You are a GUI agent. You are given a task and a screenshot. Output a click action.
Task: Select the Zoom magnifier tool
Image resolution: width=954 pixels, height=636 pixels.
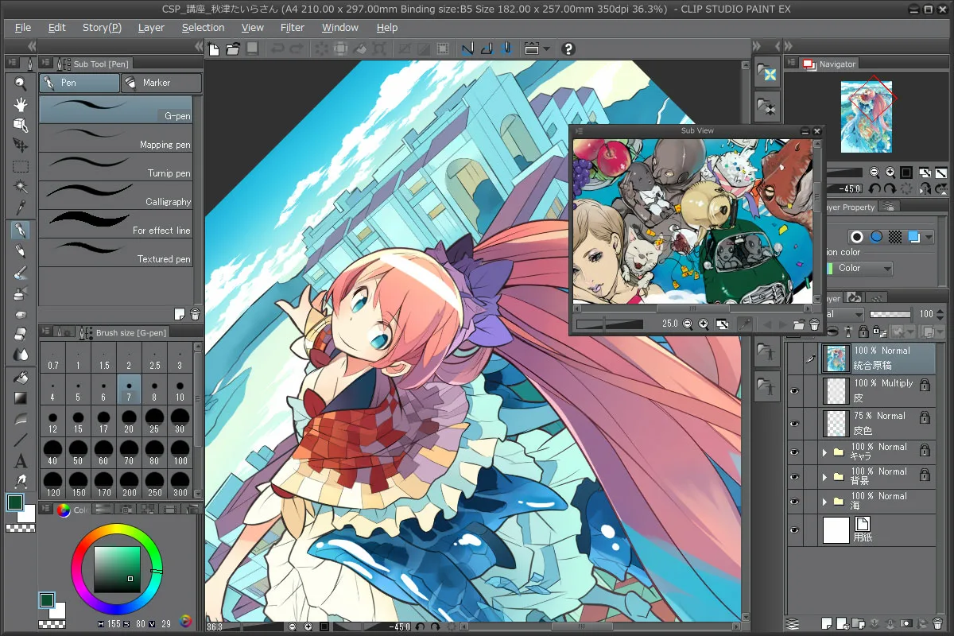pyautogui.click(x=21, y=83)
